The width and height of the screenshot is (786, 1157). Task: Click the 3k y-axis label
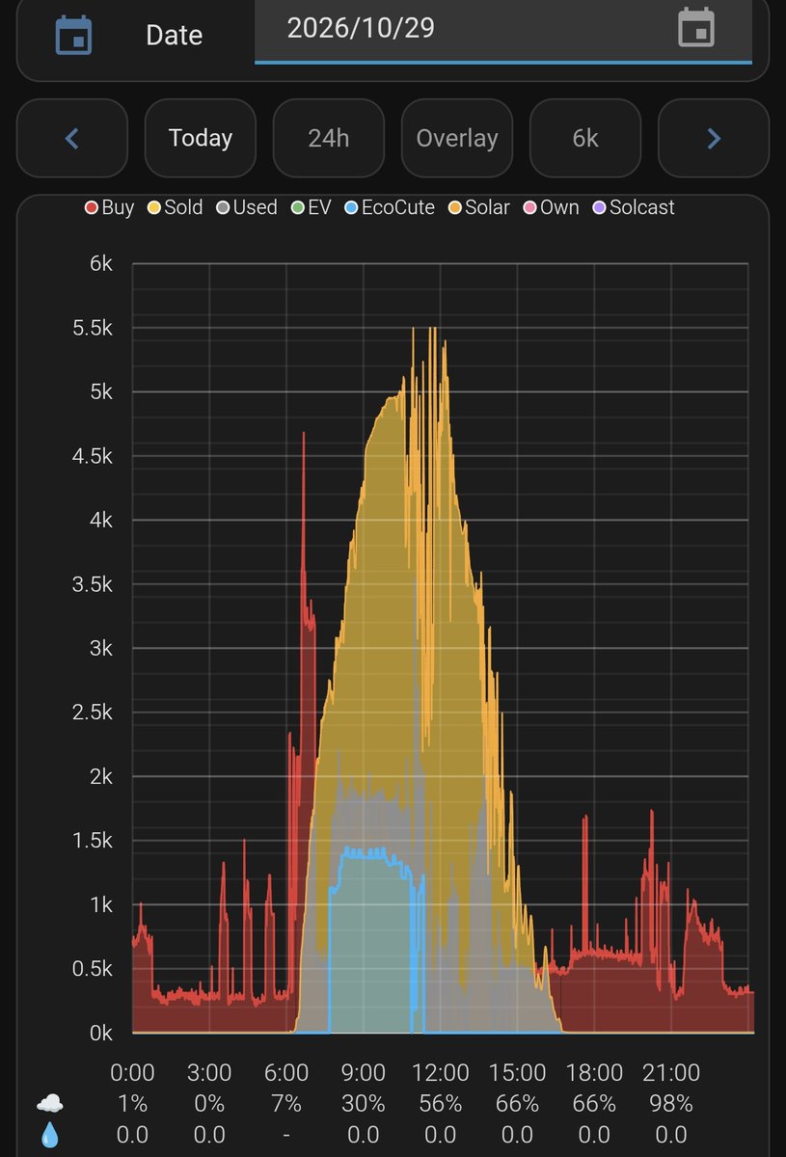click(x=99, y=649)
